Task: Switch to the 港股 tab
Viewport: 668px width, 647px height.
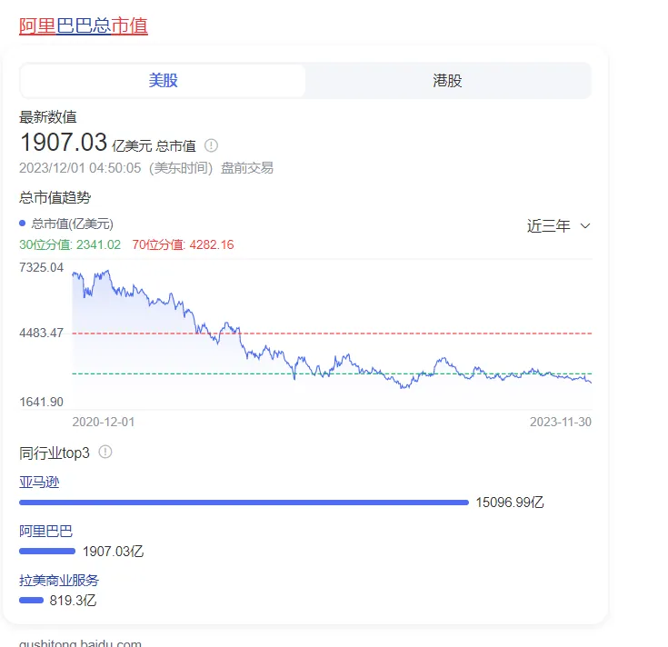Action: click(448, 81)
